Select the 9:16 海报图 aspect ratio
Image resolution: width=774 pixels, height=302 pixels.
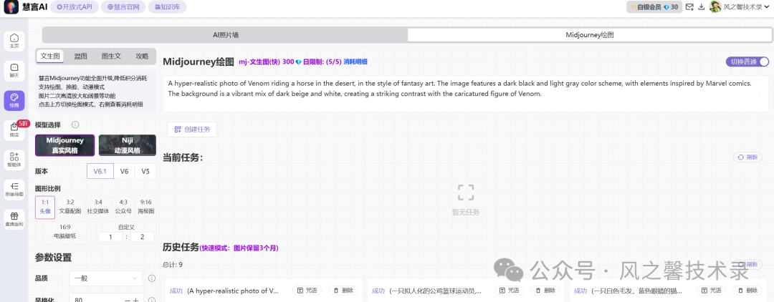tap(145, 207)
